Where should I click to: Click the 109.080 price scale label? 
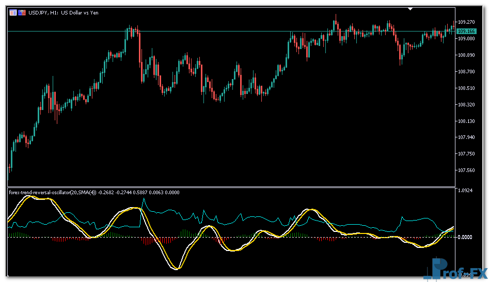(x=466, y=39)
